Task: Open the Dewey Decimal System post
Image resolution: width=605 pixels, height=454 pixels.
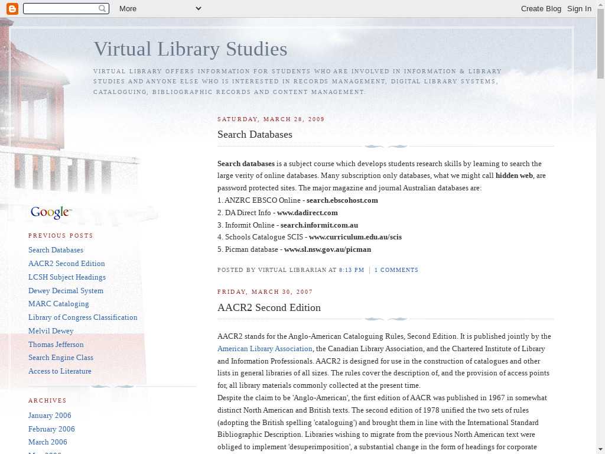Action: [66, 291]
